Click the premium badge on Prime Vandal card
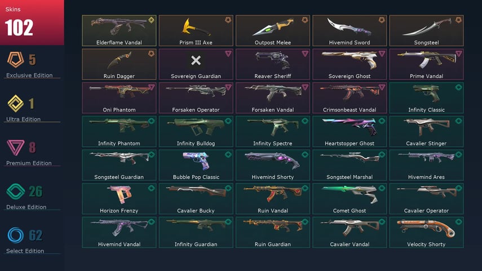Screen dimensions: 482x271 coord(459,54)
